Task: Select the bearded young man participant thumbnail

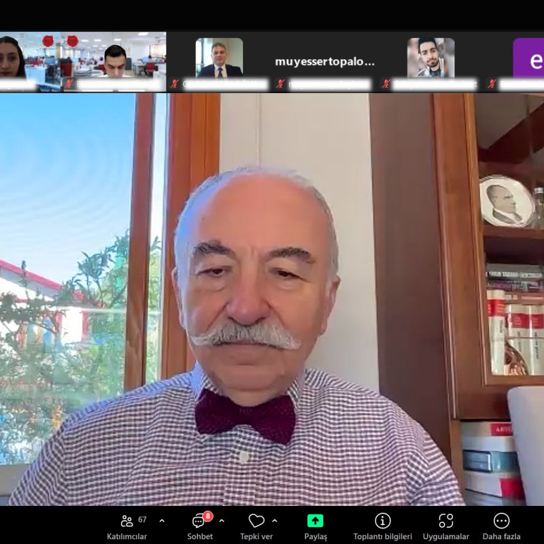Action: point(430,58)
